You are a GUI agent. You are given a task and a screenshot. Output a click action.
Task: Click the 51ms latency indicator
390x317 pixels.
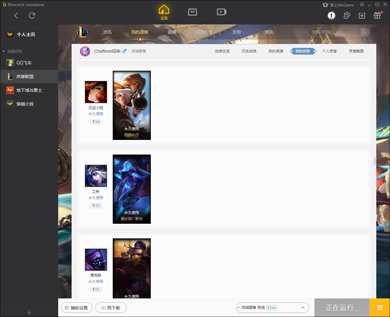click(x=271, y=308)
